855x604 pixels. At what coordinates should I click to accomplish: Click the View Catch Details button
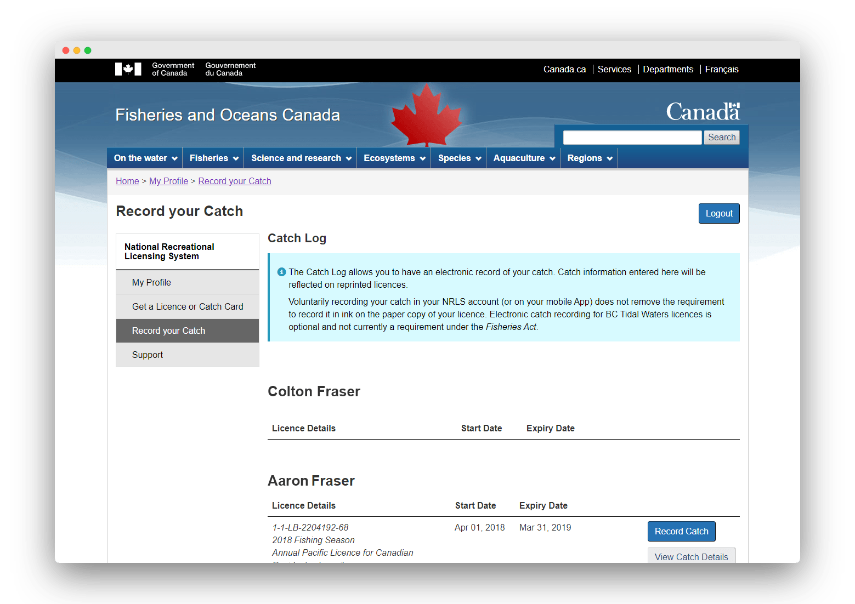[692, 556]
